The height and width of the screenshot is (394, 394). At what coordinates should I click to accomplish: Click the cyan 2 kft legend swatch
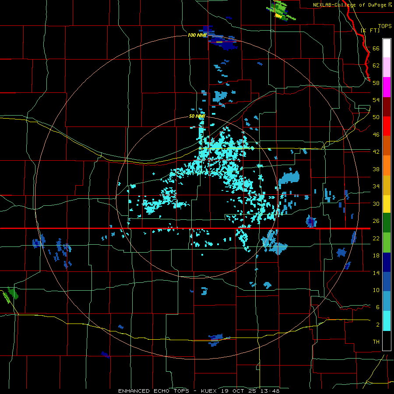coord(387,321)
